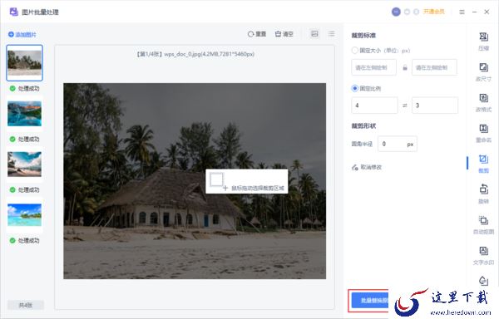Screen dimensions: 499x319
Task: Switch to list view mode
Action: pos(331,34)
